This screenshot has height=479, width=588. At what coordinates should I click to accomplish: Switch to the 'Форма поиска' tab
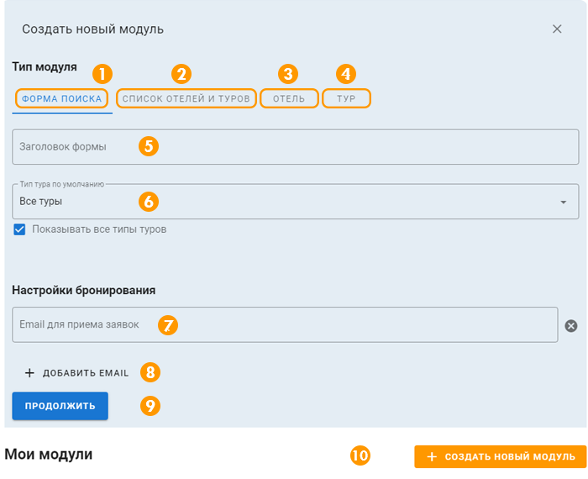[62, 98]
